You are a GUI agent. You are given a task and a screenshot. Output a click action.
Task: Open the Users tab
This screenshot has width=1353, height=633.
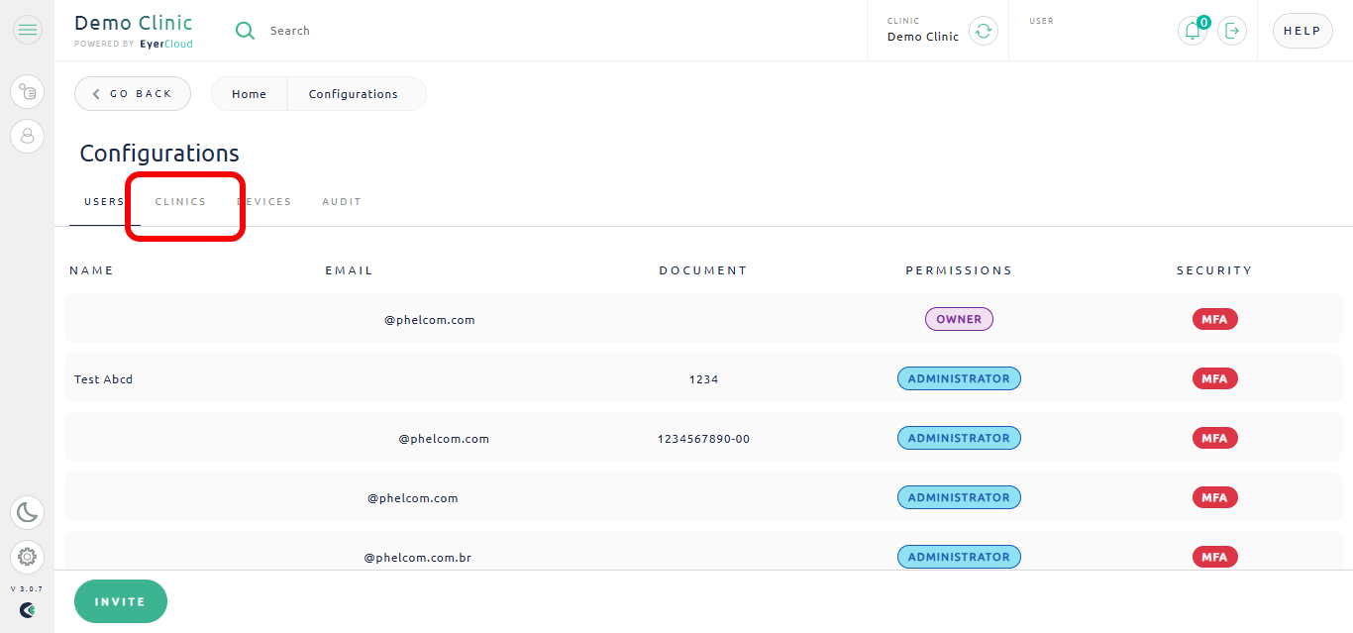[104, 202]
